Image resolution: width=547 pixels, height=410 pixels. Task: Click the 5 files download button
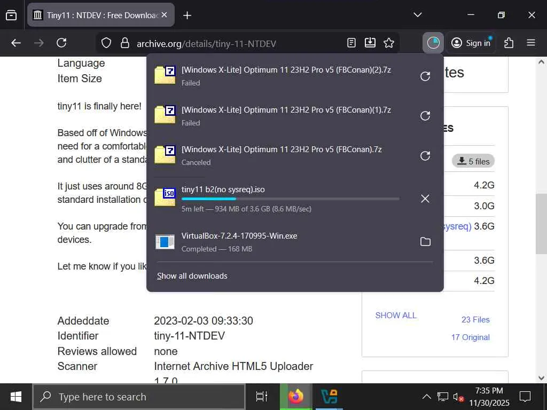click(x=473, y=161)
